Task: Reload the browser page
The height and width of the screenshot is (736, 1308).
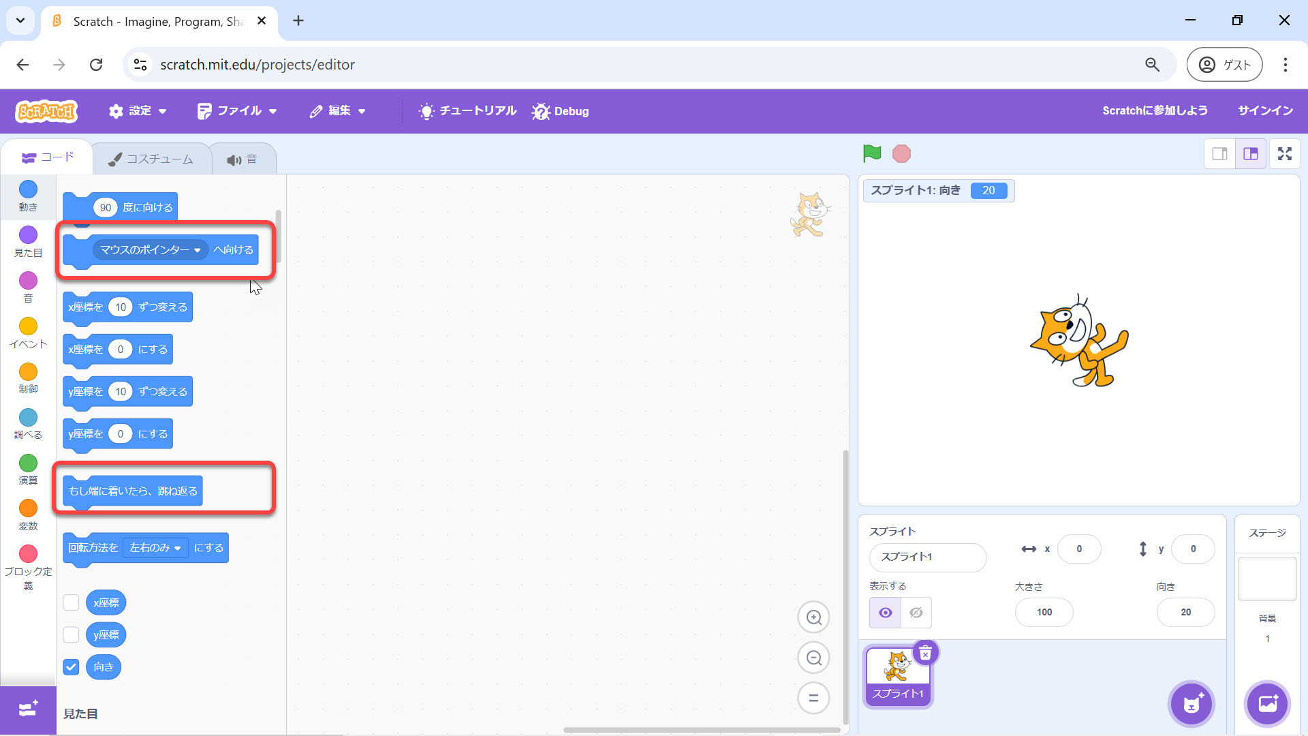Action: pos(96,65)
